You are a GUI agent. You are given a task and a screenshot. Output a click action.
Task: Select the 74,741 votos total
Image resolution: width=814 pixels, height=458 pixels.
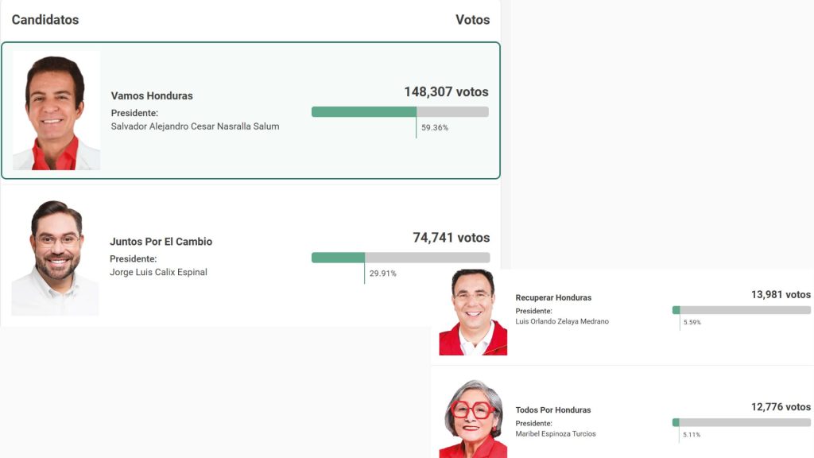coord(451,238)
